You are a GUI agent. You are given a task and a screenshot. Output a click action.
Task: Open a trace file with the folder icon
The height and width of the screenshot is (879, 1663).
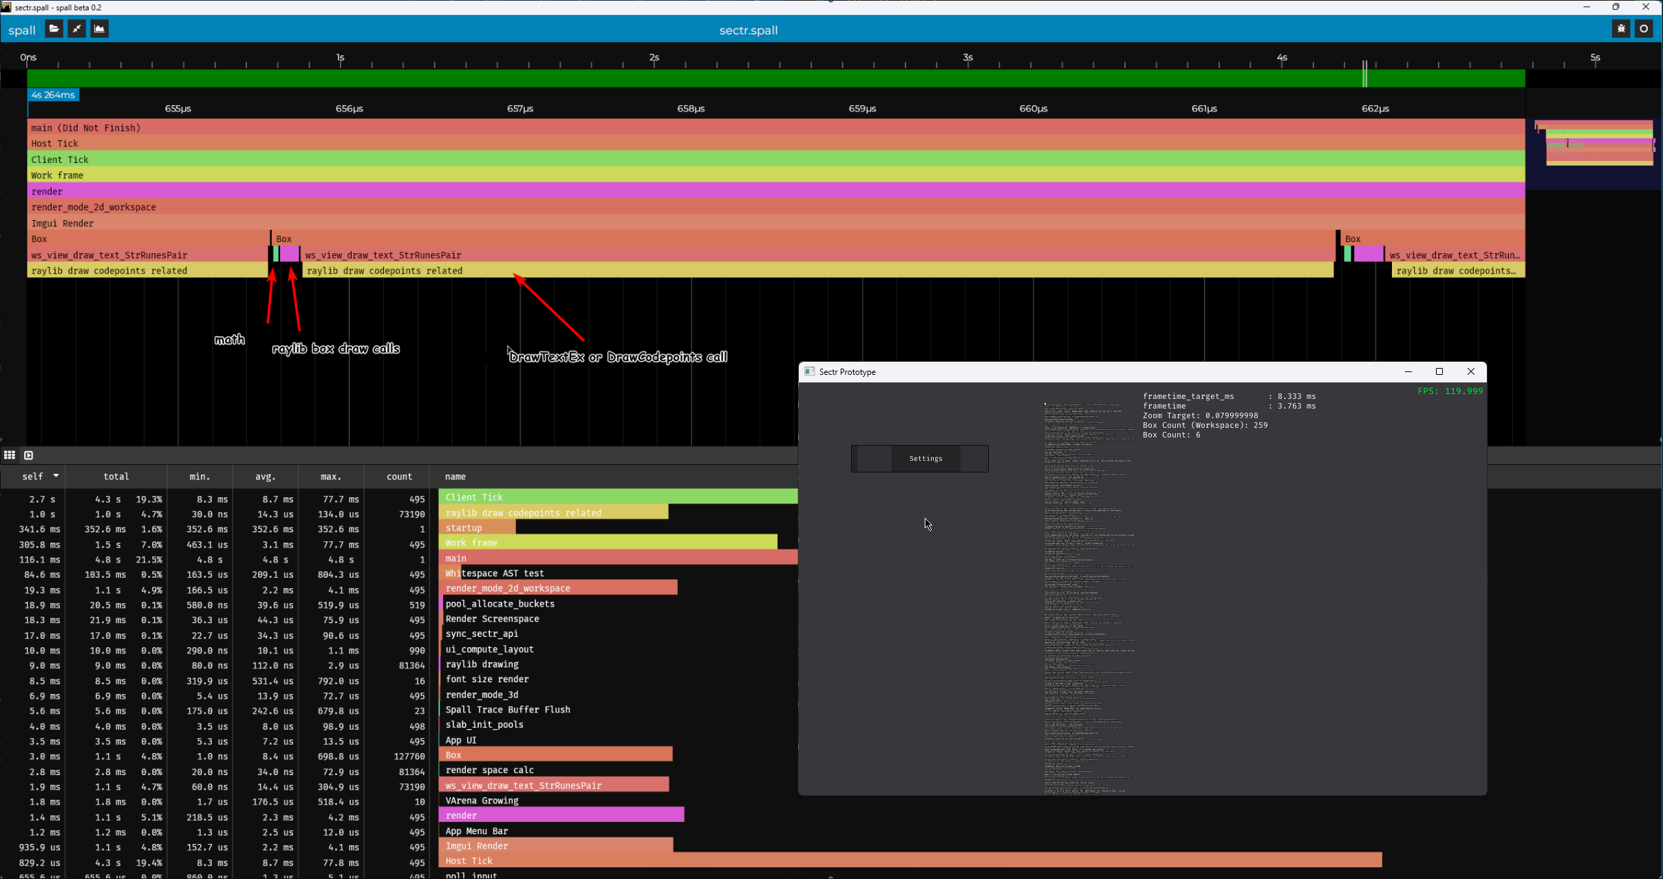coord(53,29)
